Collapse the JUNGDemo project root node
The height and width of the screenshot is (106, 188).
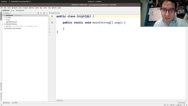[3, 15]
